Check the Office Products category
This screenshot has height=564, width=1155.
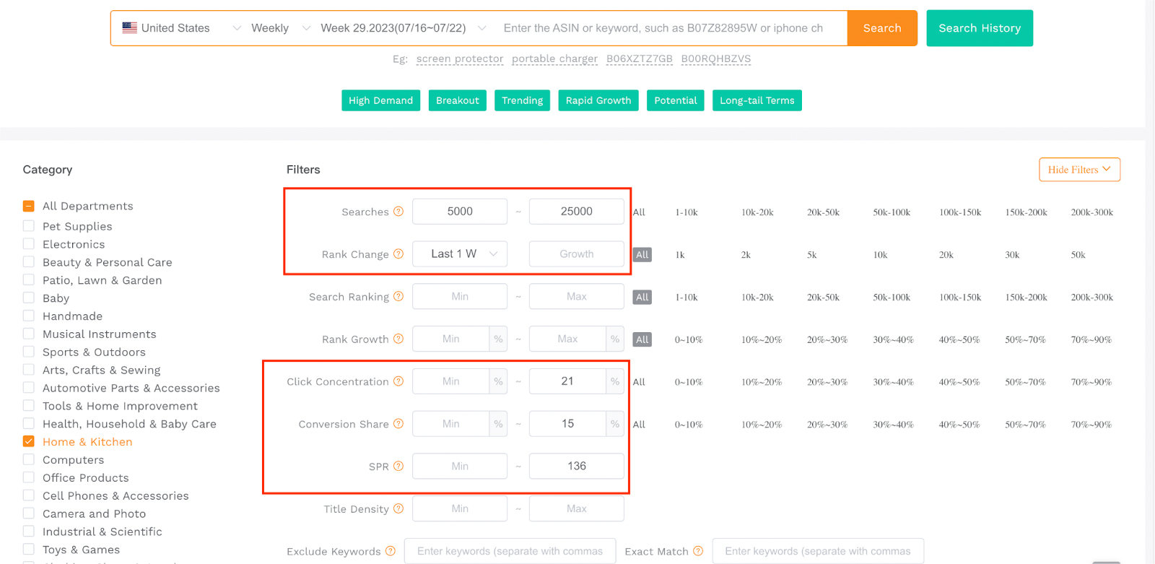tap(29, 477)
